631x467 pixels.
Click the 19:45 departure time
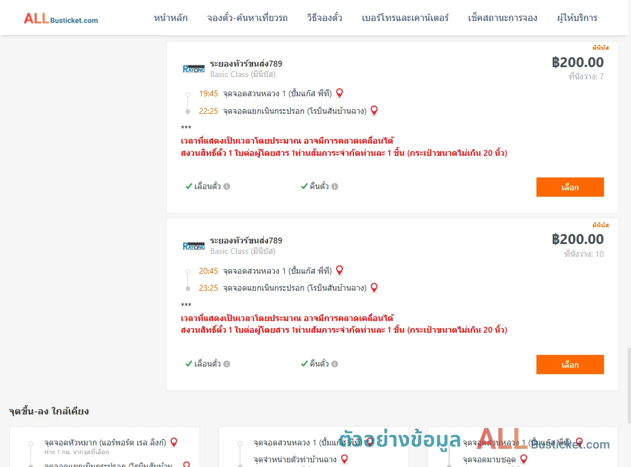tap(208, 94)
